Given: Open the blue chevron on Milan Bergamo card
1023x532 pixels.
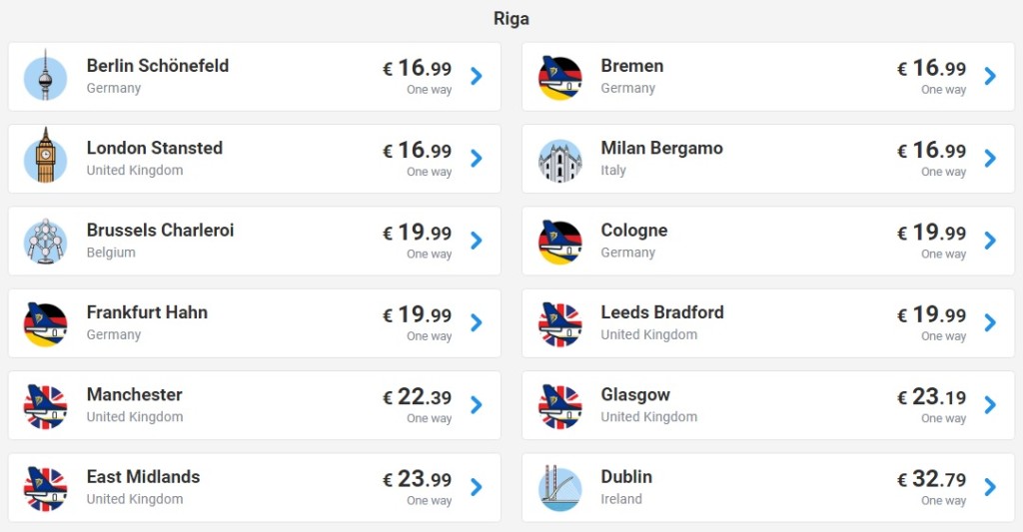Looking at the screenshot, I should coord(990,158).
